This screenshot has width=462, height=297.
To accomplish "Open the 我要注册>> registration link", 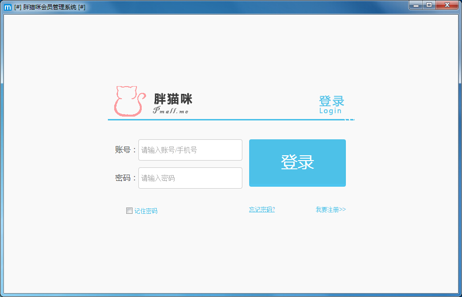I will pyautogui.click(x=330, y=209).
